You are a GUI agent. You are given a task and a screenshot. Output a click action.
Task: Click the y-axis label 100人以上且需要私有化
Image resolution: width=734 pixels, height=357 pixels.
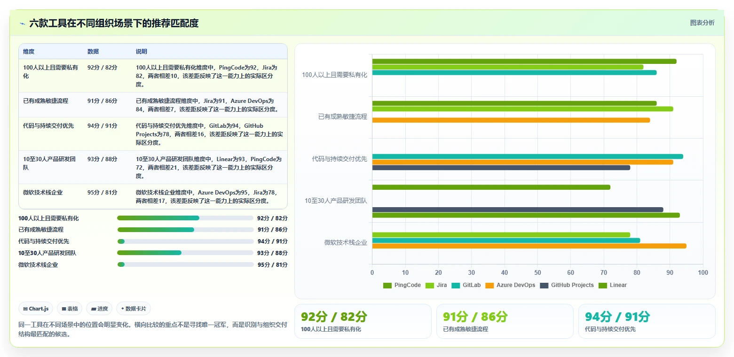(x=334, y=75)
